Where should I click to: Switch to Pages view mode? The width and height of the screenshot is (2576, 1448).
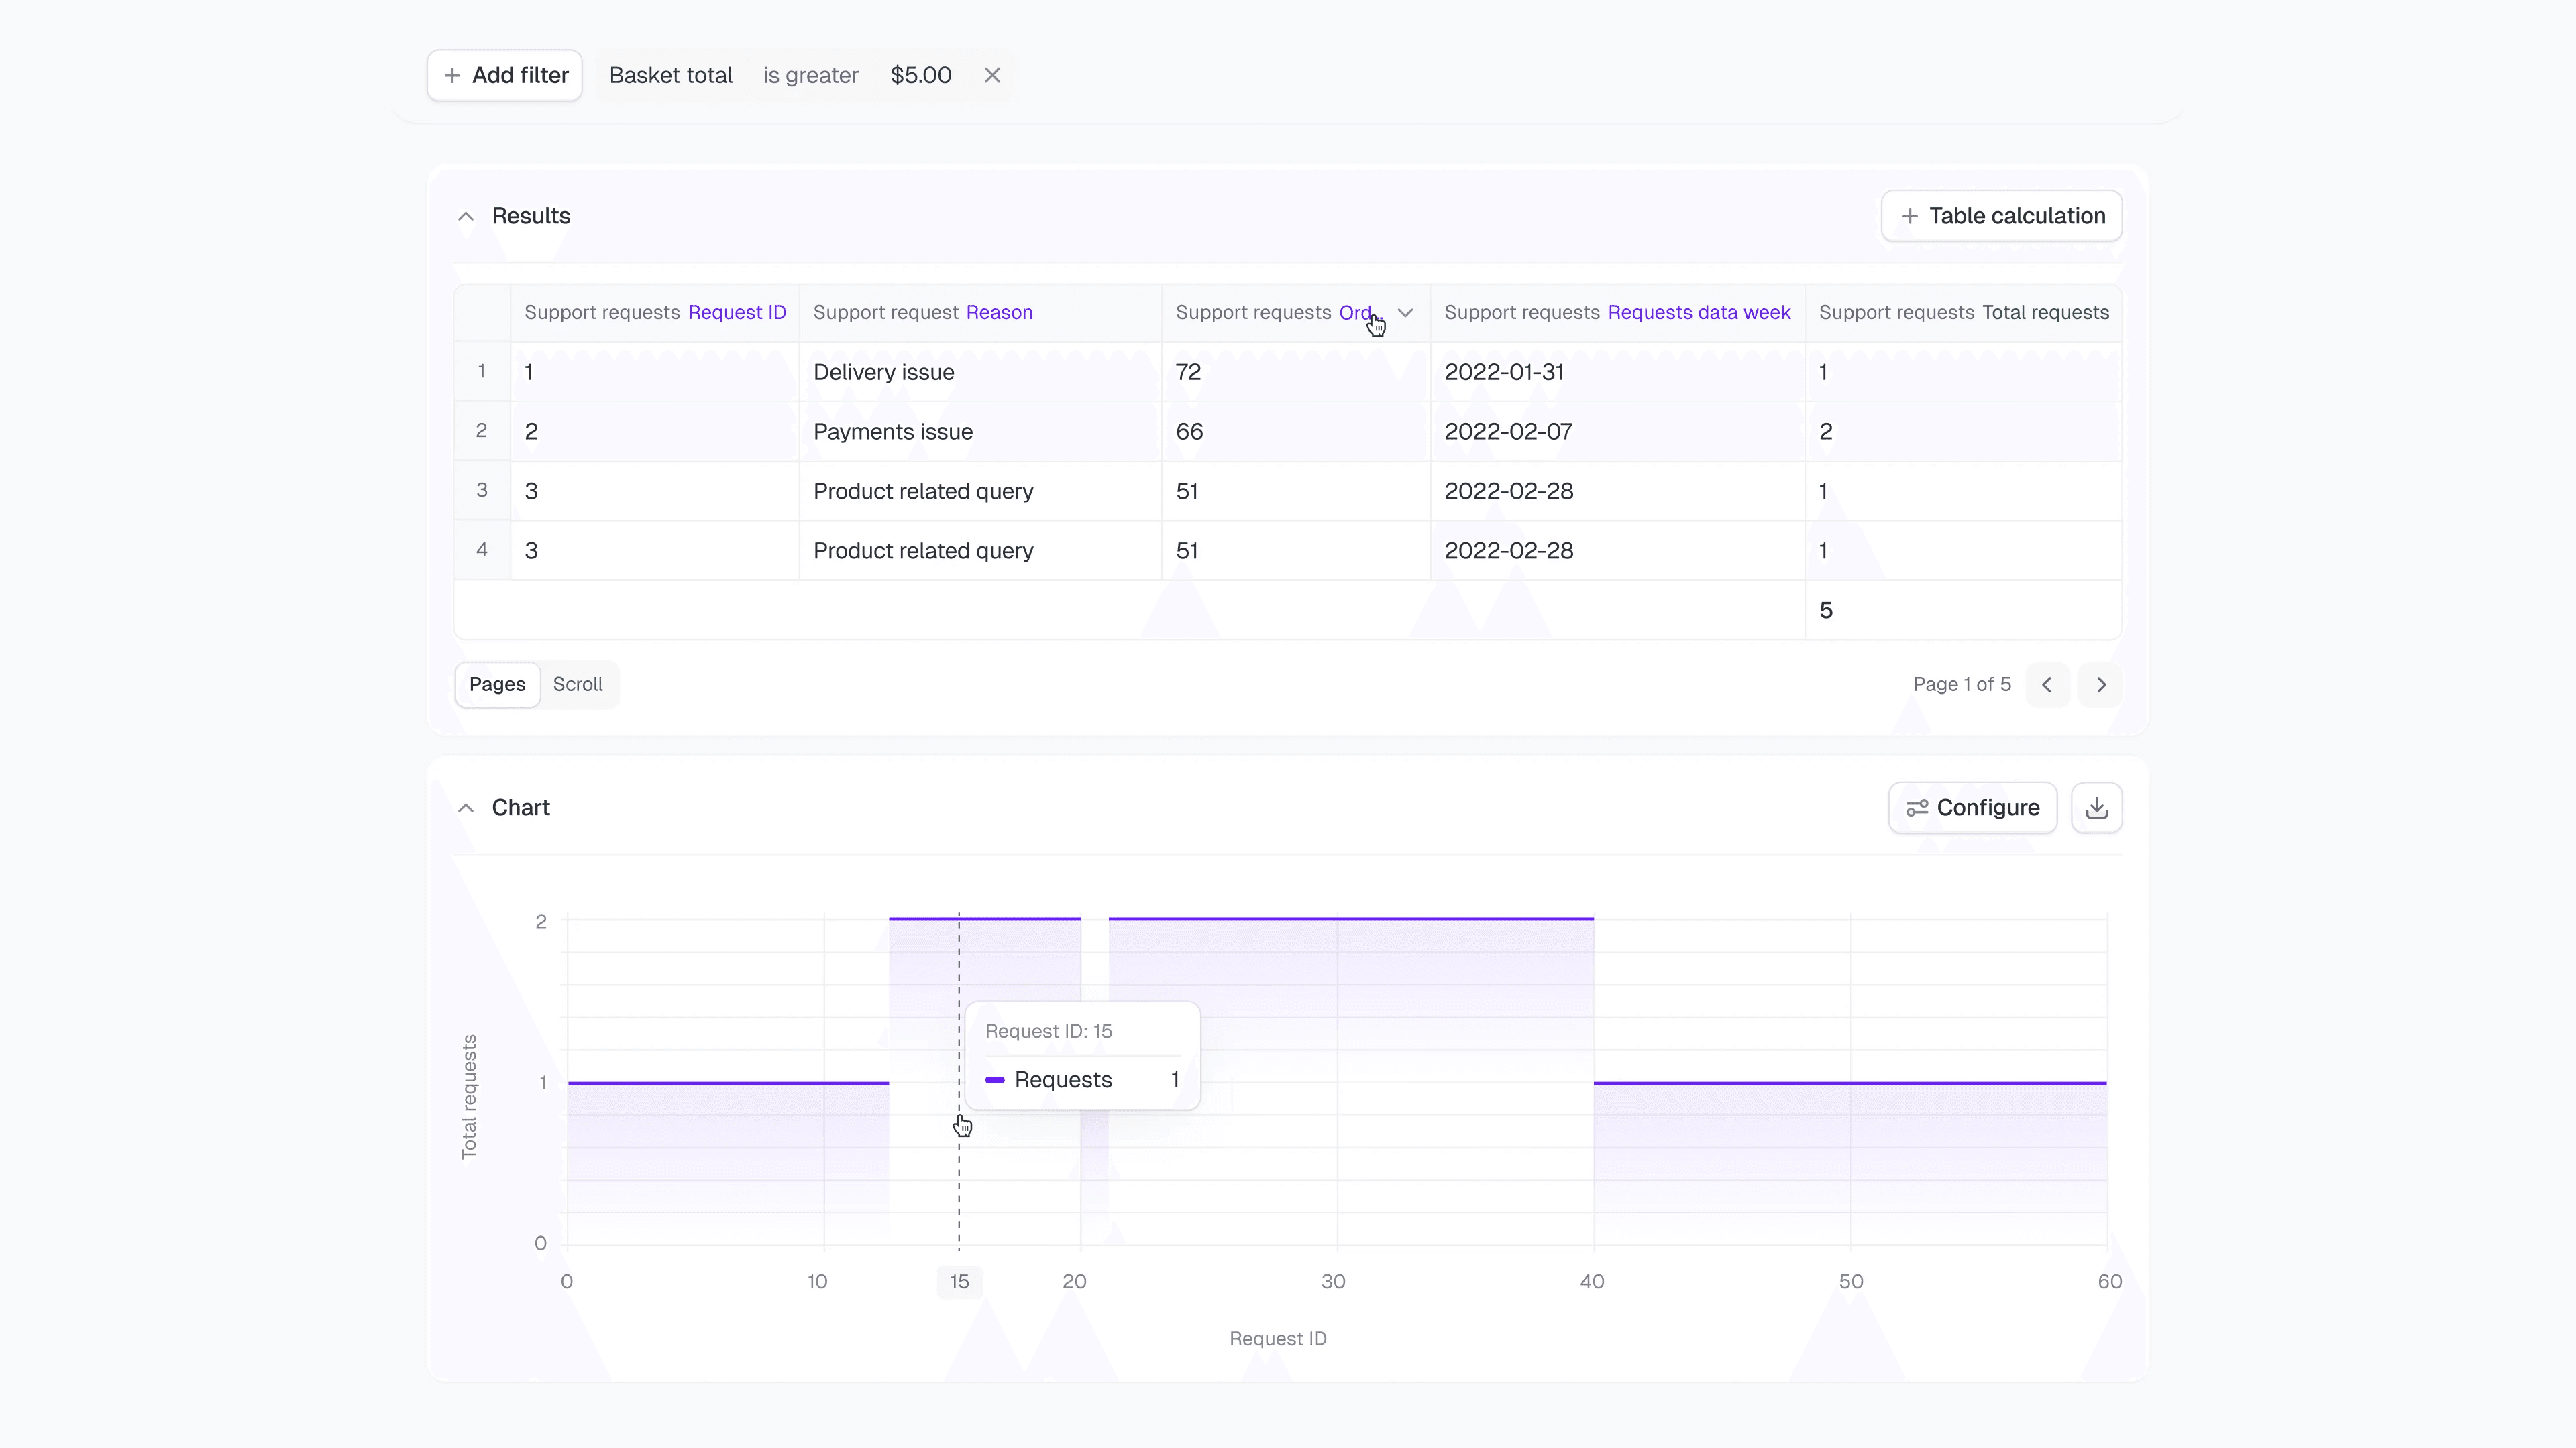(497, 684)
